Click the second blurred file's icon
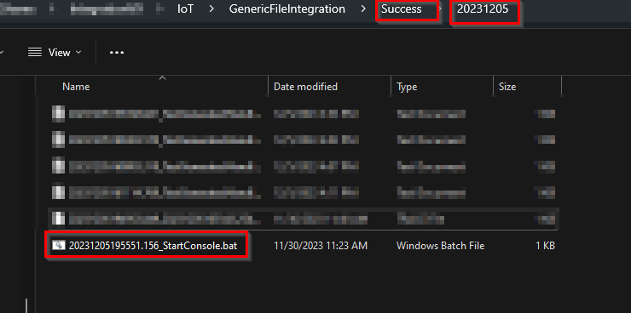Viewport: 631px width, 313px height. tap(59, 139)
